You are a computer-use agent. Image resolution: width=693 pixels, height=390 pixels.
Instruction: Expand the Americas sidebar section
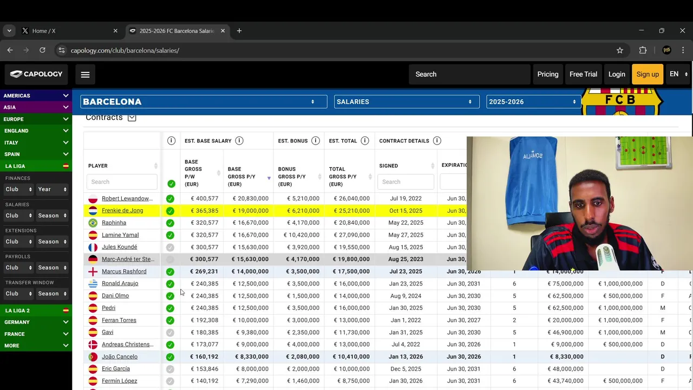[36, 95]
